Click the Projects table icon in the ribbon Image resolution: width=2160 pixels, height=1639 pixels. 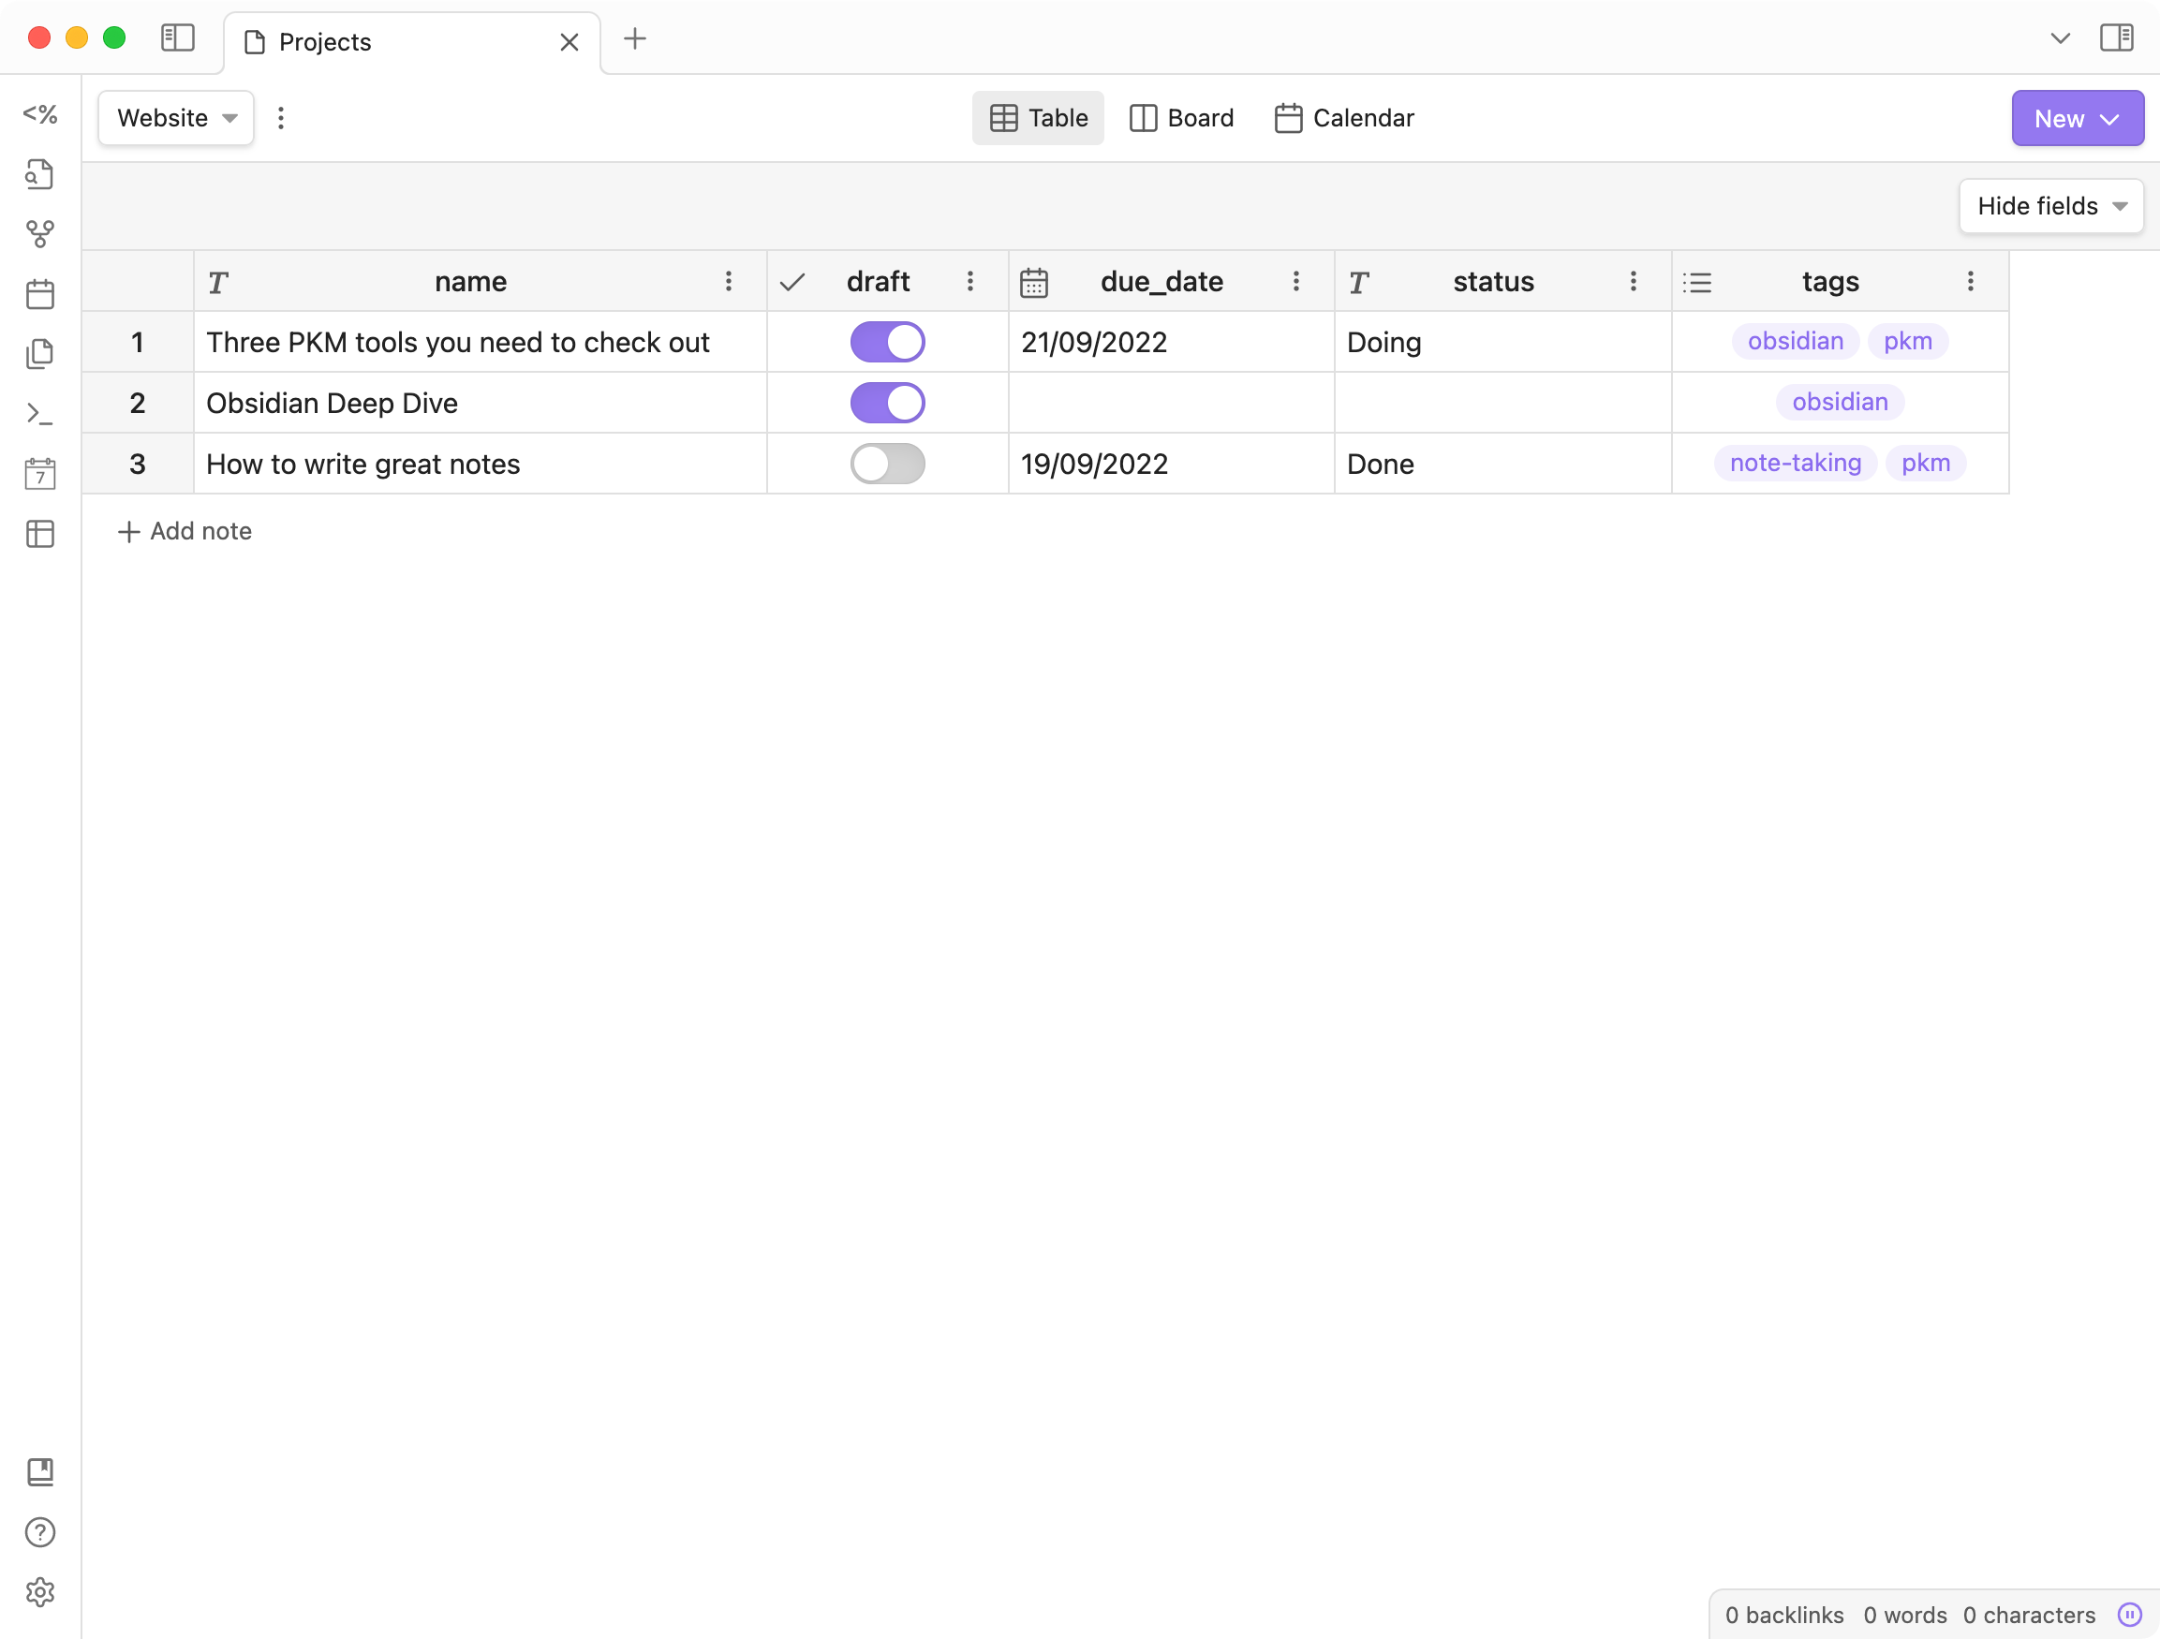pos(40,534)
